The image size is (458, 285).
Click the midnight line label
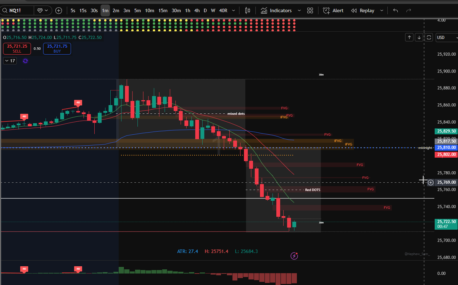click(x=426, y=148)
